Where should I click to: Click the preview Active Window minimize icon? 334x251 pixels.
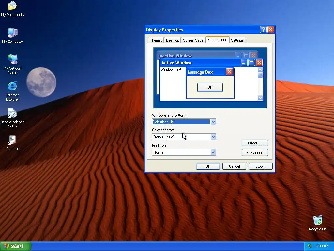point(244,63)
